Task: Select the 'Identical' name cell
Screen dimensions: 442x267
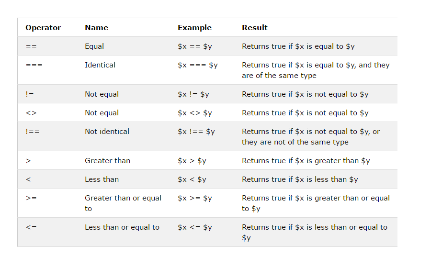Action: pyautogui.click(x=100, y=65)
